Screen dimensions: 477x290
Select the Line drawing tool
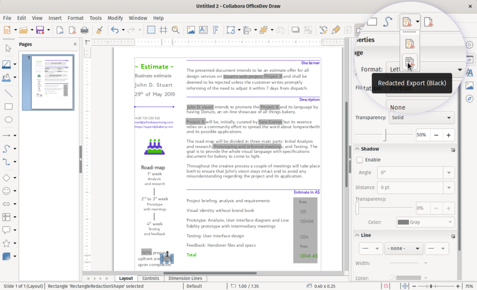coord(8,93)
